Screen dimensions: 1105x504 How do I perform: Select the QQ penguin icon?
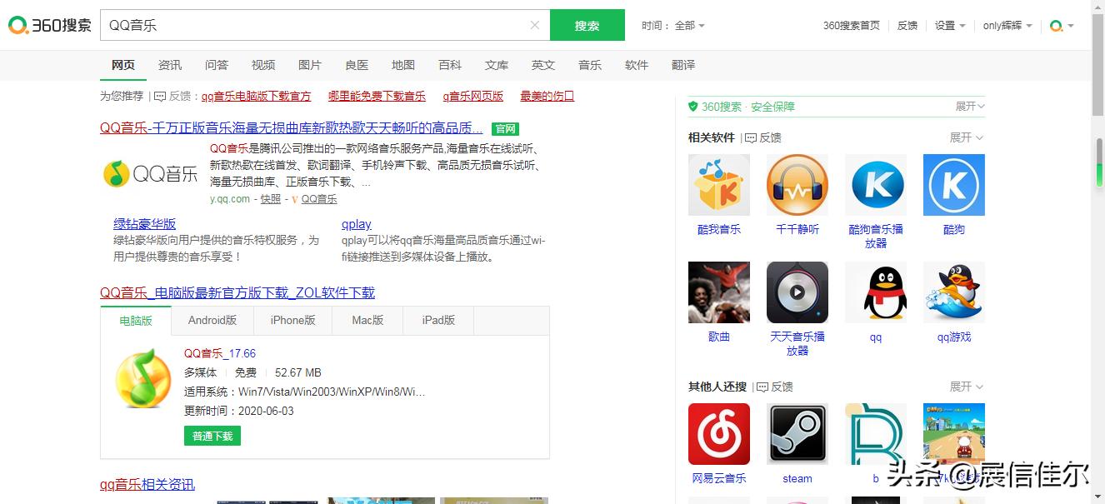tap(875, 292)
